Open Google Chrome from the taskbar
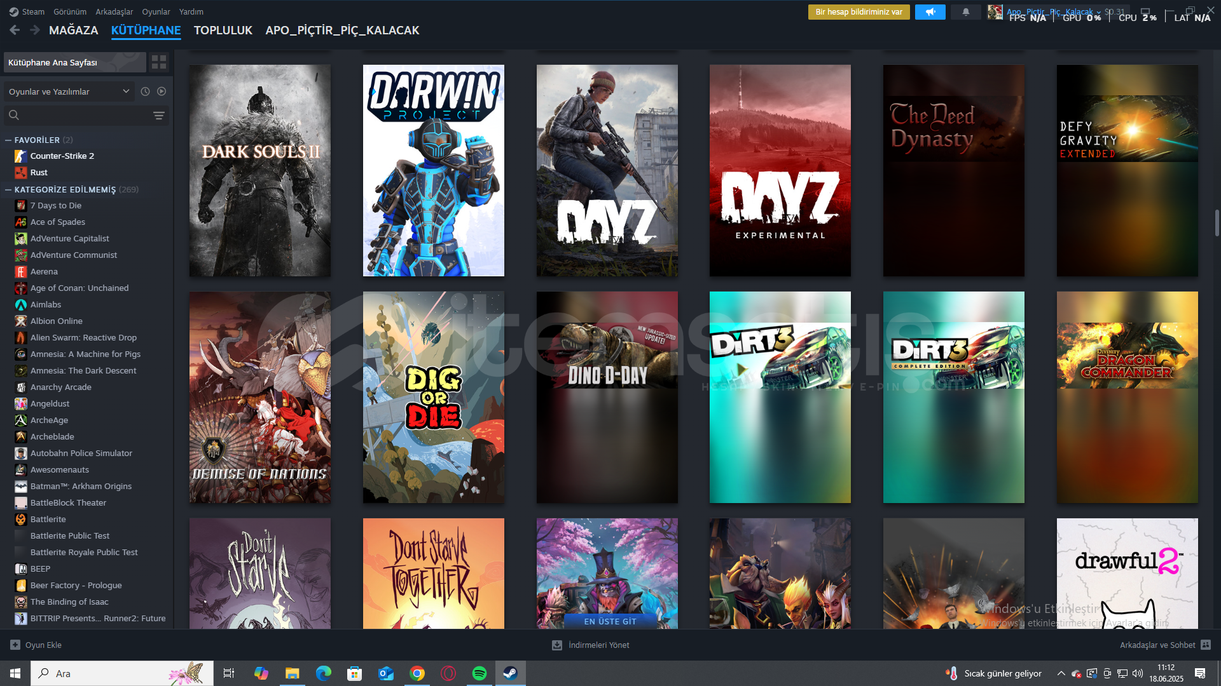Screen dimensions: 1221x686 point(417,673)
